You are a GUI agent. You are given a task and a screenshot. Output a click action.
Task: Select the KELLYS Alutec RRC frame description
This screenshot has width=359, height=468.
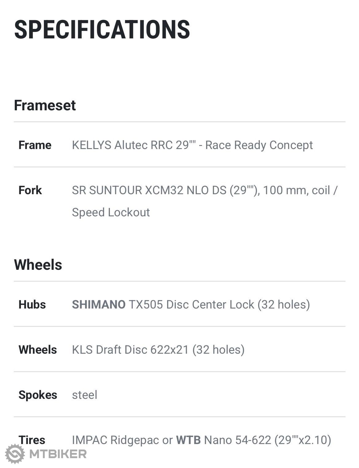coord(192,145)
